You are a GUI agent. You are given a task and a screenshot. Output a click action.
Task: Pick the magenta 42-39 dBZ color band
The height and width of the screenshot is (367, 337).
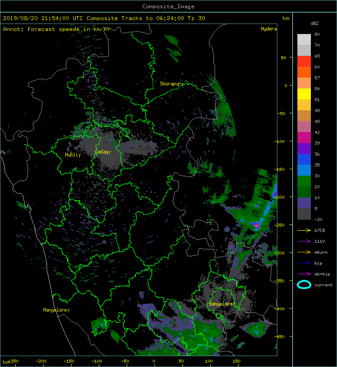[304, 138]
